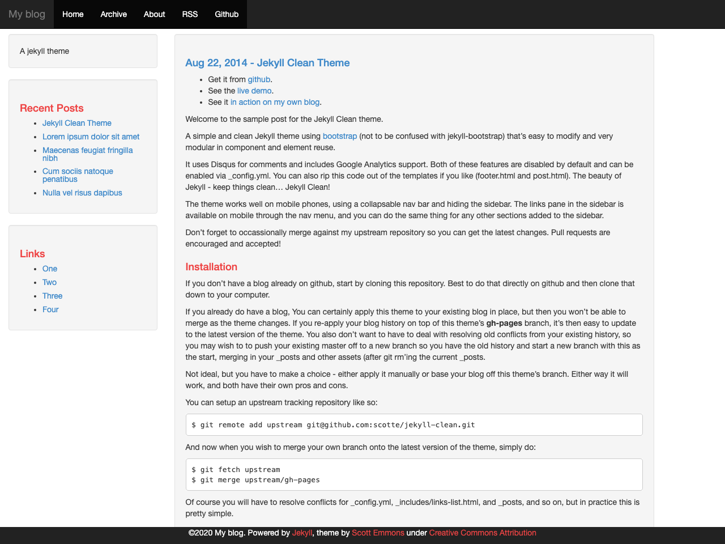Open the 'Maecenas feugiat fringilla nibh' post

click(x=87, y=150)
